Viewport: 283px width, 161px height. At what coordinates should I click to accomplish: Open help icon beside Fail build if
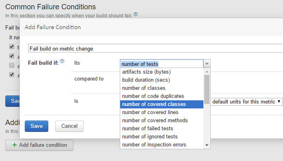(62, 61)
